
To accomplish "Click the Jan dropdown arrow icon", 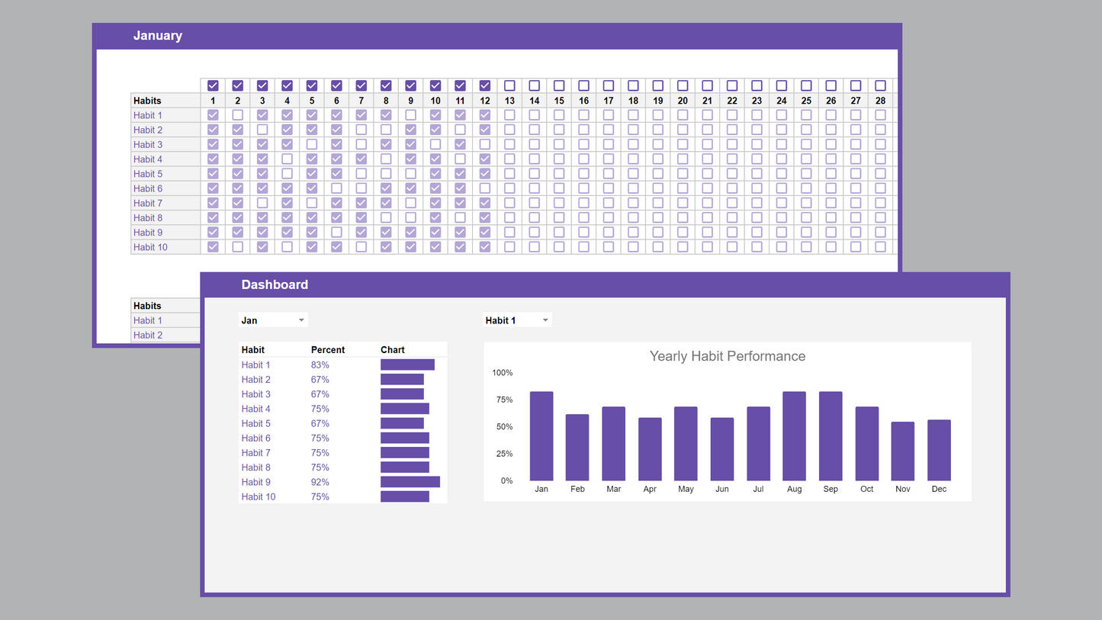I will pyautogui.click(x=301, y=320).
